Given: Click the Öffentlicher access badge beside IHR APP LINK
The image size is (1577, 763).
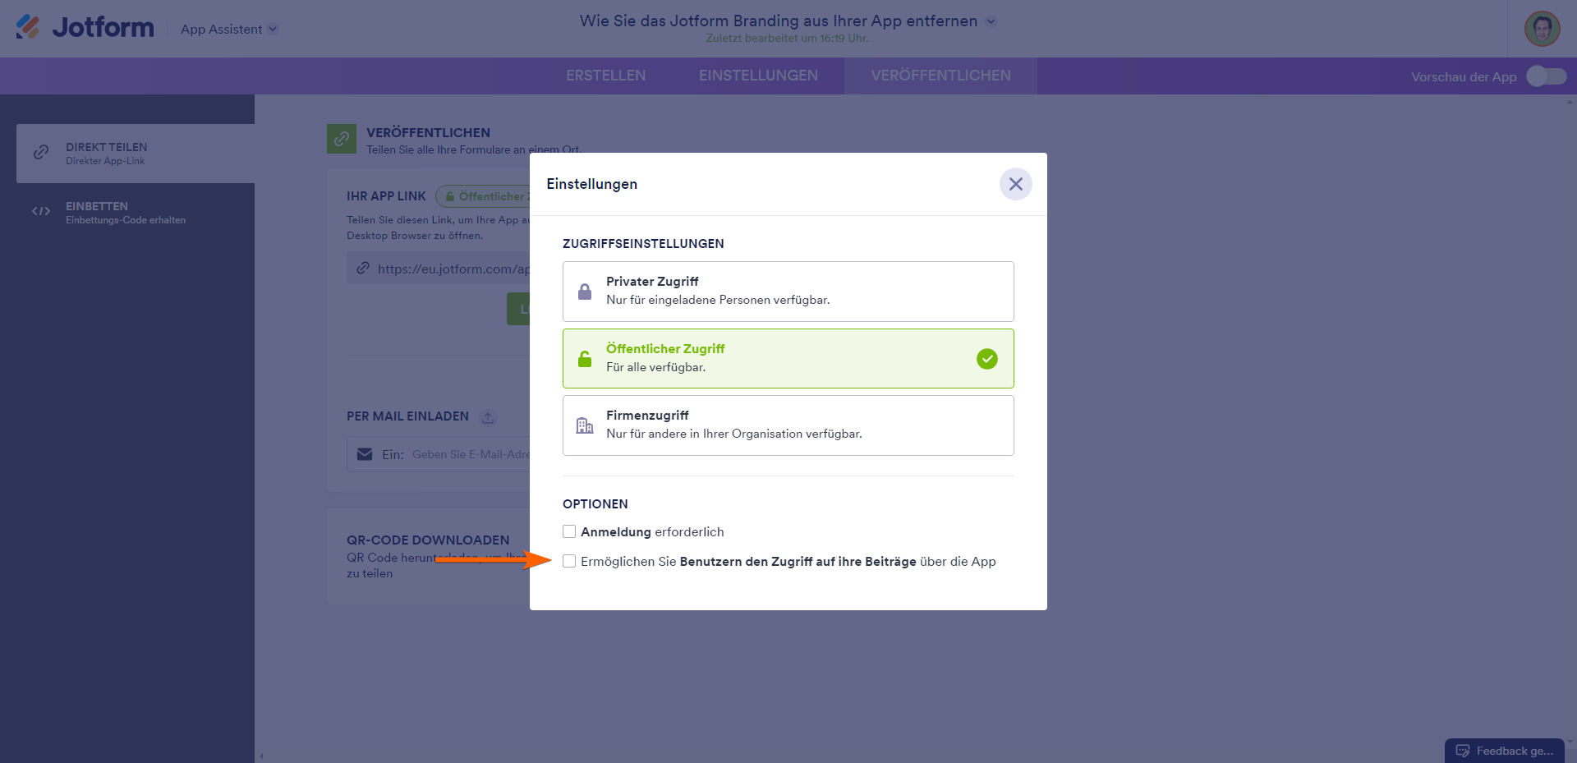Looking at the screenshot, I should tap(485, 196).
